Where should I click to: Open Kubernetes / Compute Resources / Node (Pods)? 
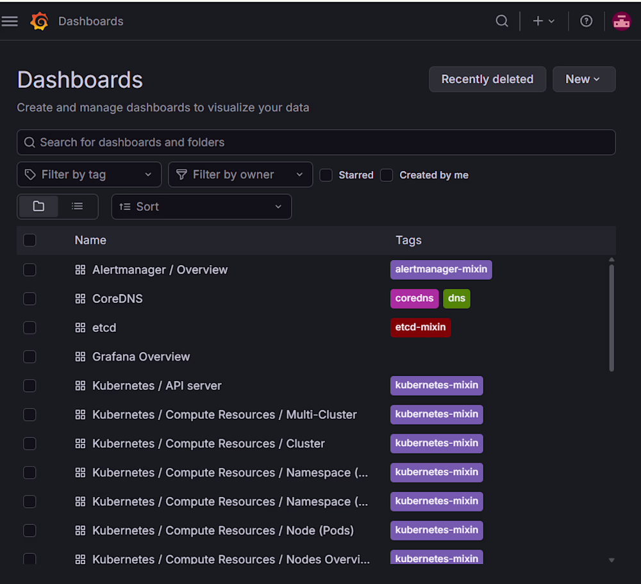coord(223,531)
